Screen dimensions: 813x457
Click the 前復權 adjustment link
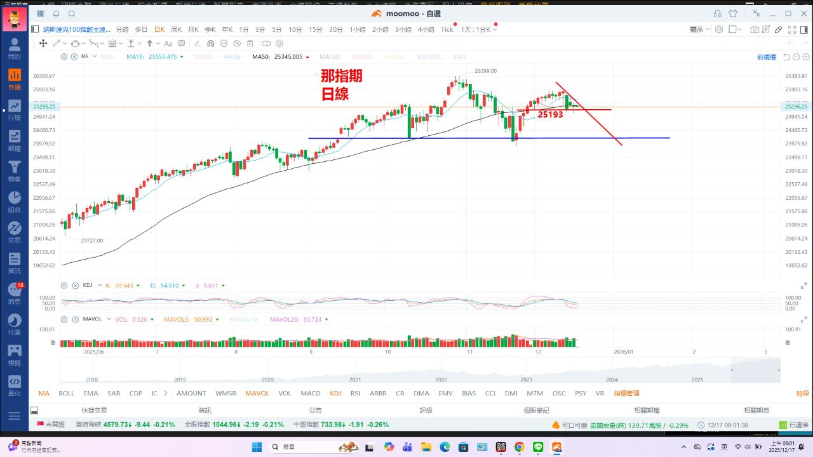tap(766, 57)
